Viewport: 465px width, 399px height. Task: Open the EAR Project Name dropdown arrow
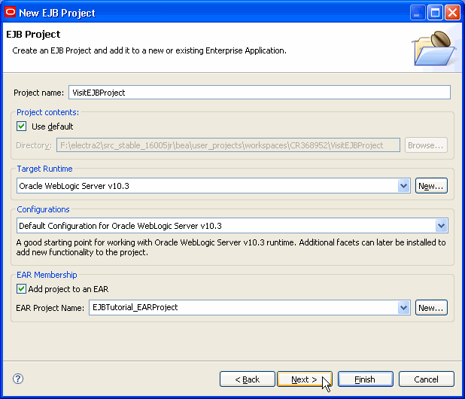(403, 308)
